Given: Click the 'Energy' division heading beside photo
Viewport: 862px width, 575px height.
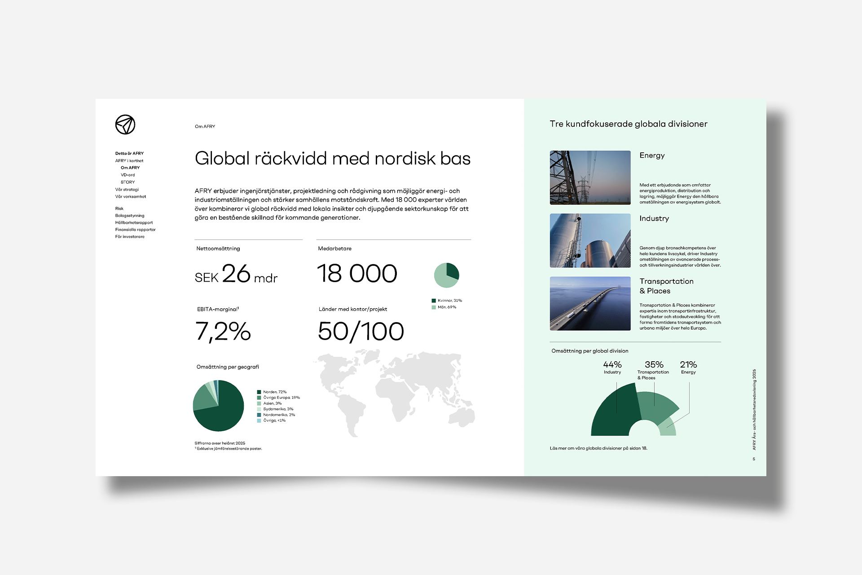Looking at the screenshot, I should point(652,156).
